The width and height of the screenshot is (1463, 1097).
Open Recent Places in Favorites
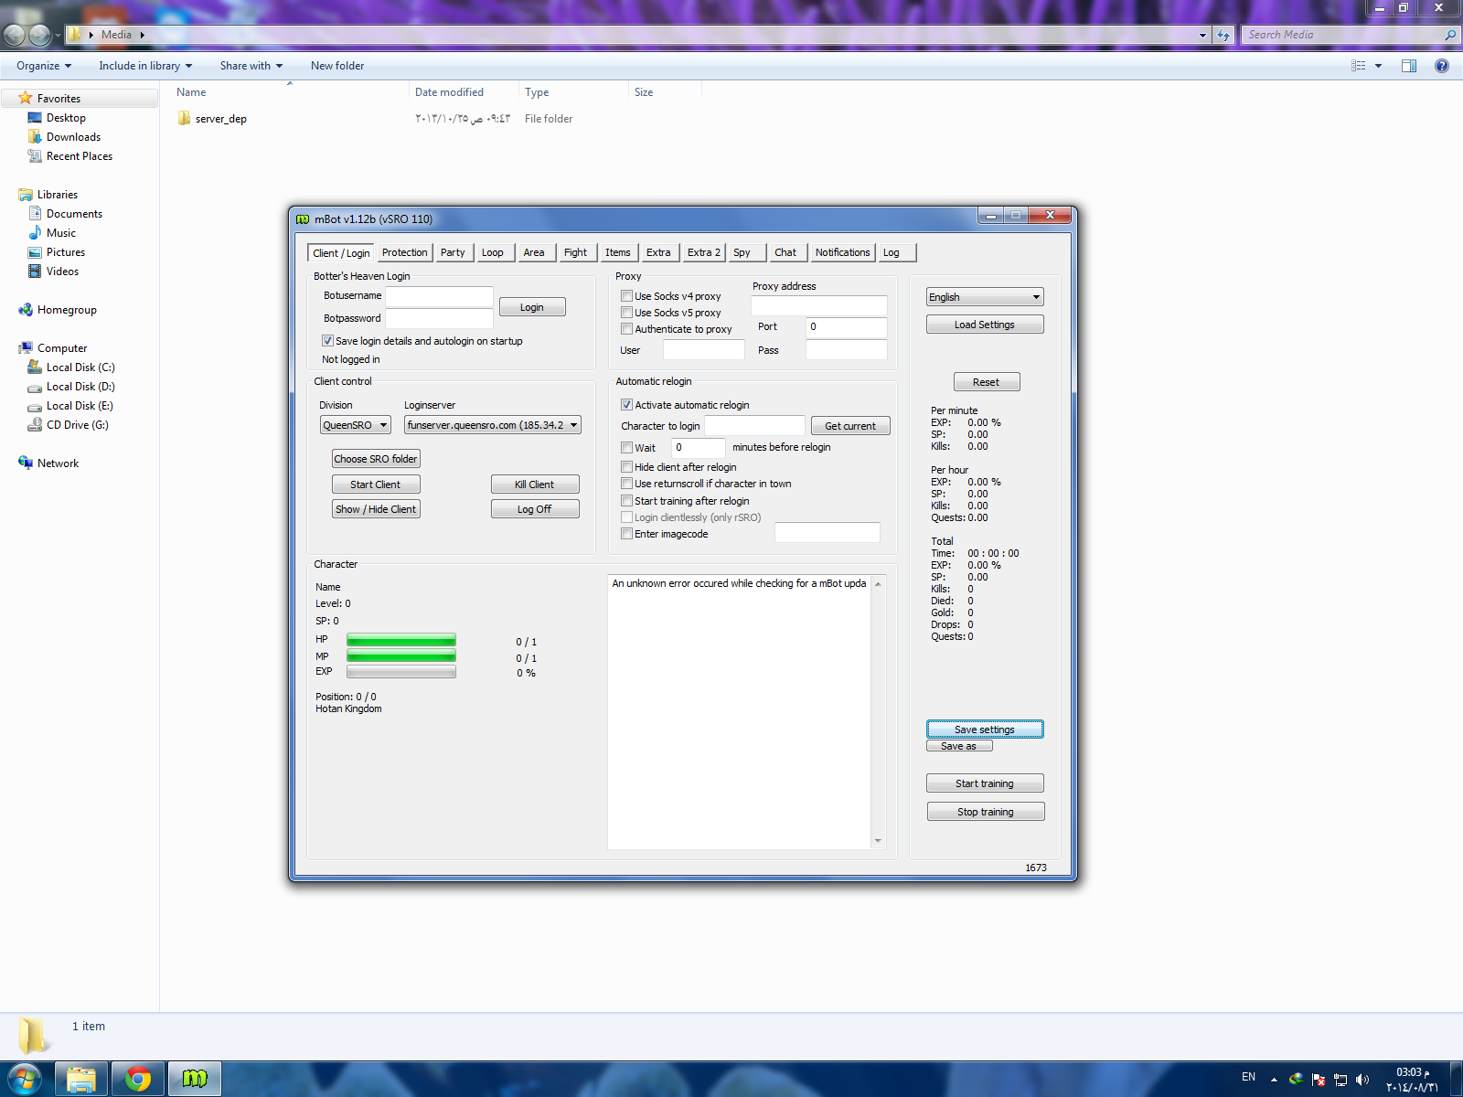coord(80,156)
